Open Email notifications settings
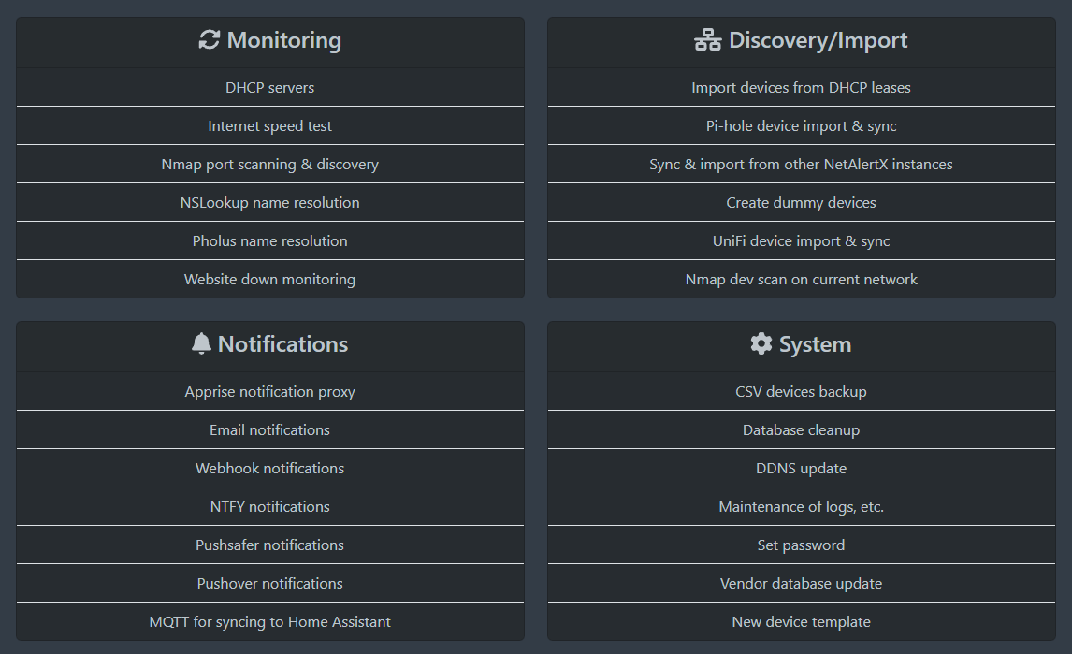Screen dimensions: 1072x654 pos(269,429)
